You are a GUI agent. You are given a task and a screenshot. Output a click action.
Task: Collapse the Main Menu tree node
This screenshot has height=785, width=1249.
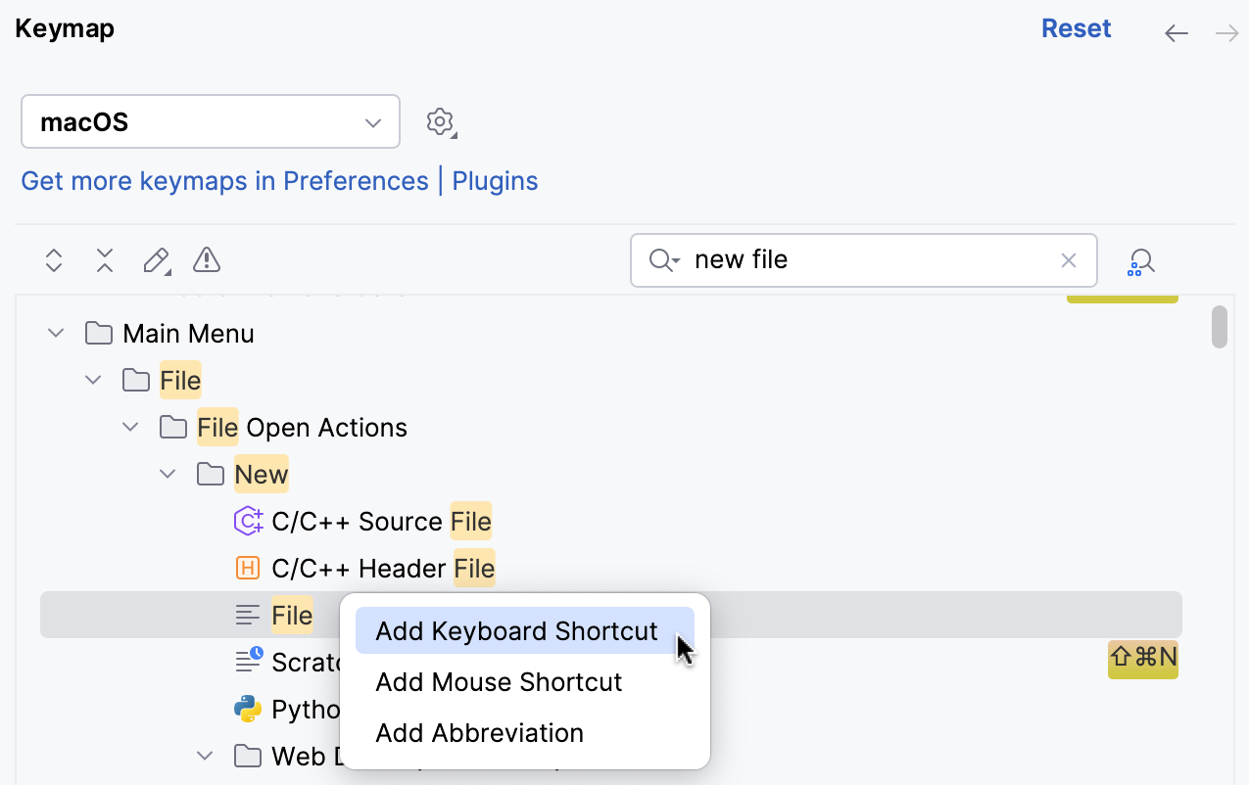pos(55,332)
